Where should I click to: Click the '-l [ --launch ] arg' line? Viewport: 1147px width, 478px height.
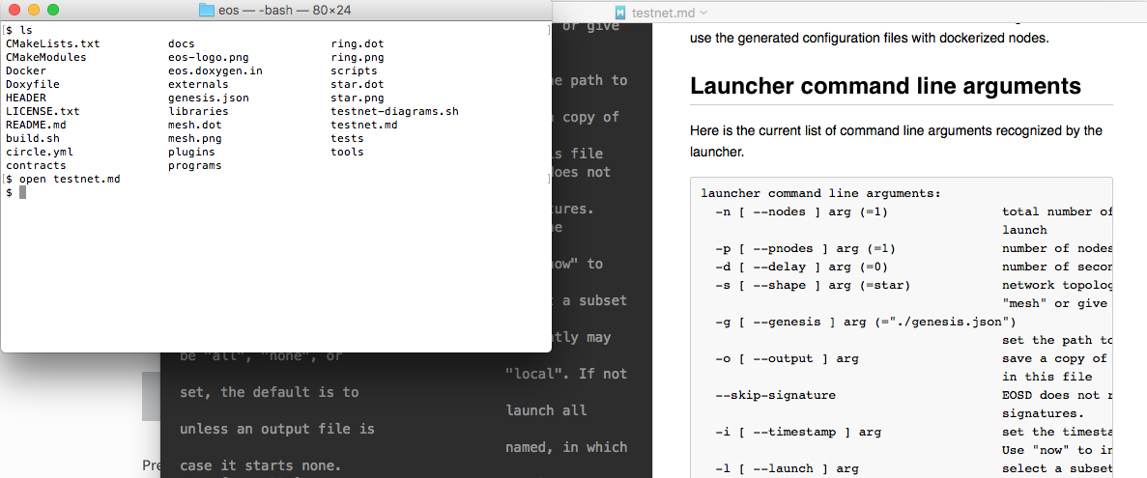[x=788, y=467]
